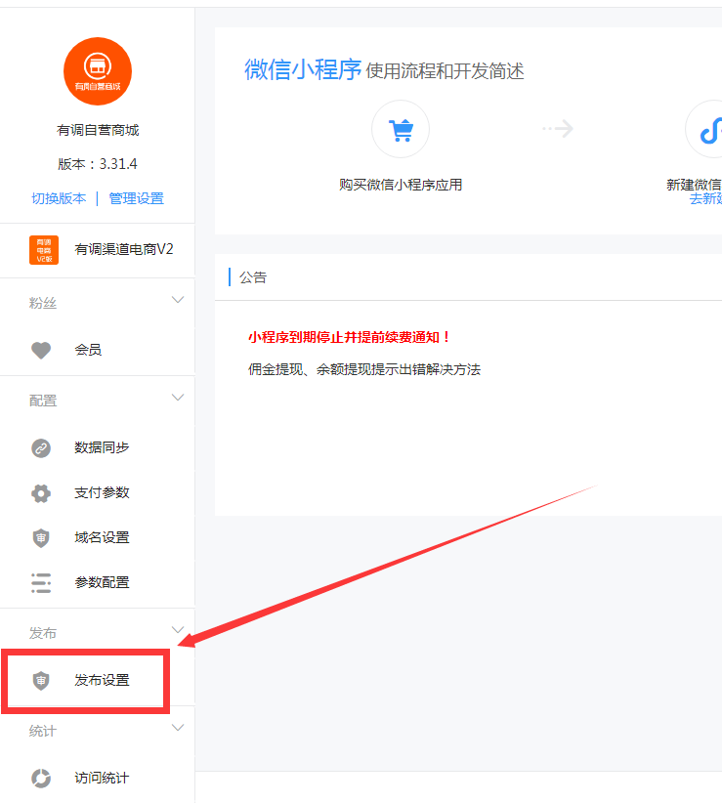Click the 有调渠道电商V2 orange app icon

pyautogui.click(x=44, y=250)
